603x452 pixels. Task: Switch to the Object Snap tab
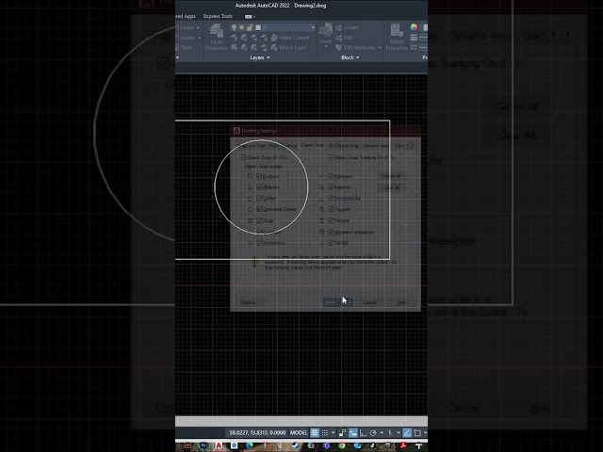point(312,145)
